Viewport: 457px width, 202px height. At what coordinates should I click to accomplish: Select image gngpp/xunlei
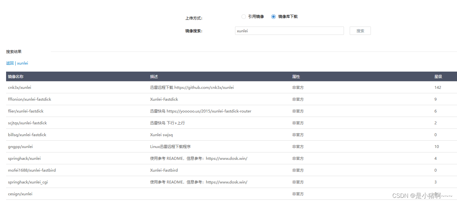20,147
